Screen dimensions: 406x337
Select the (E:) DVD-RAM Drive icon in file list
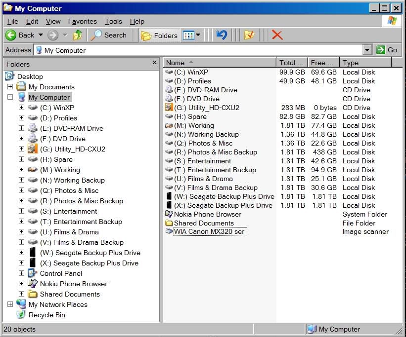coord(169,90)
